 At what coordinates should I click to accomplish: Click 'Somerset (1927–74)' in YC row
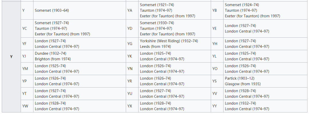click(52, 23)
